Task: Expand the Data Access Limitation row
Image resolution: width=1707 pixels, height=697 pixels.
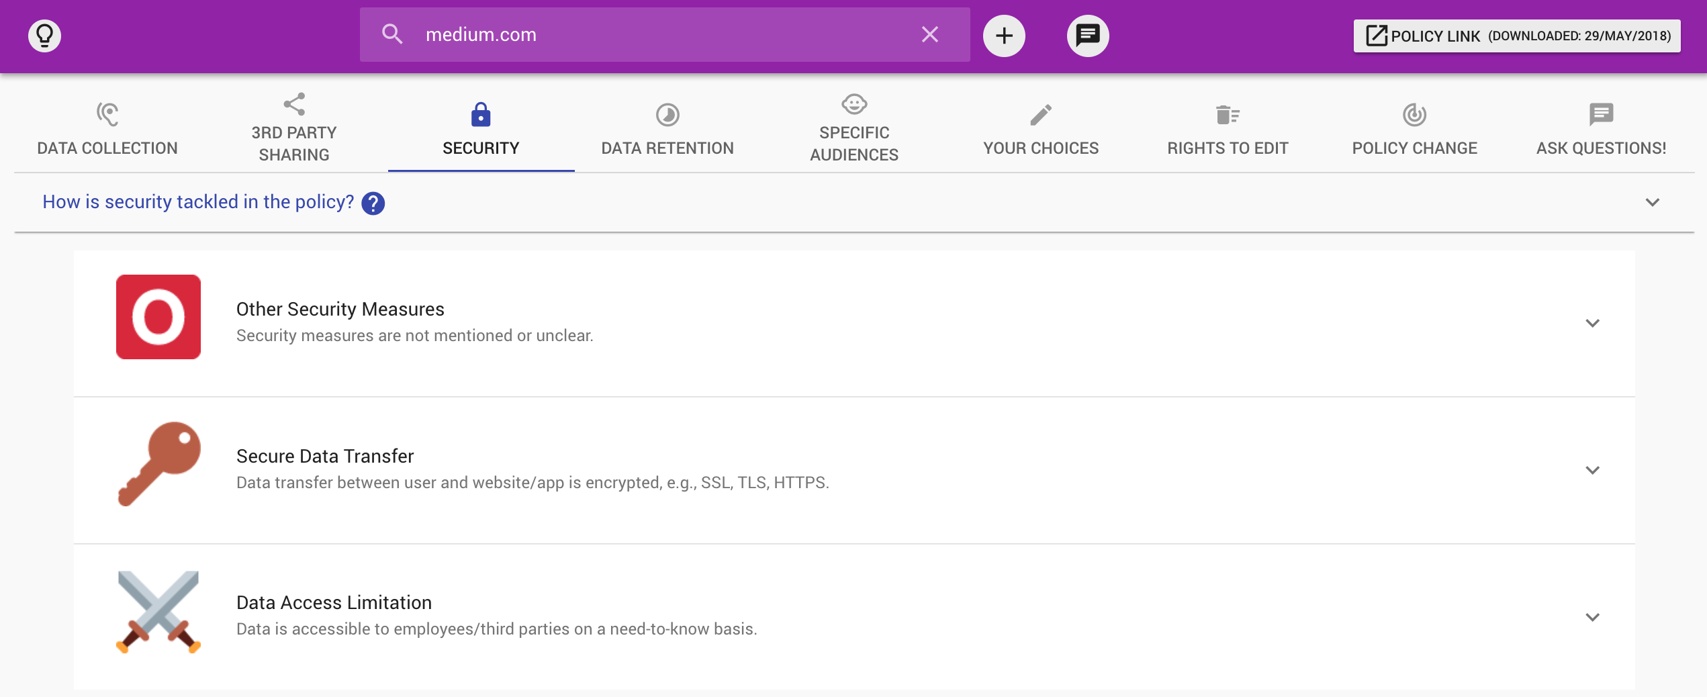Action: 1592,617
